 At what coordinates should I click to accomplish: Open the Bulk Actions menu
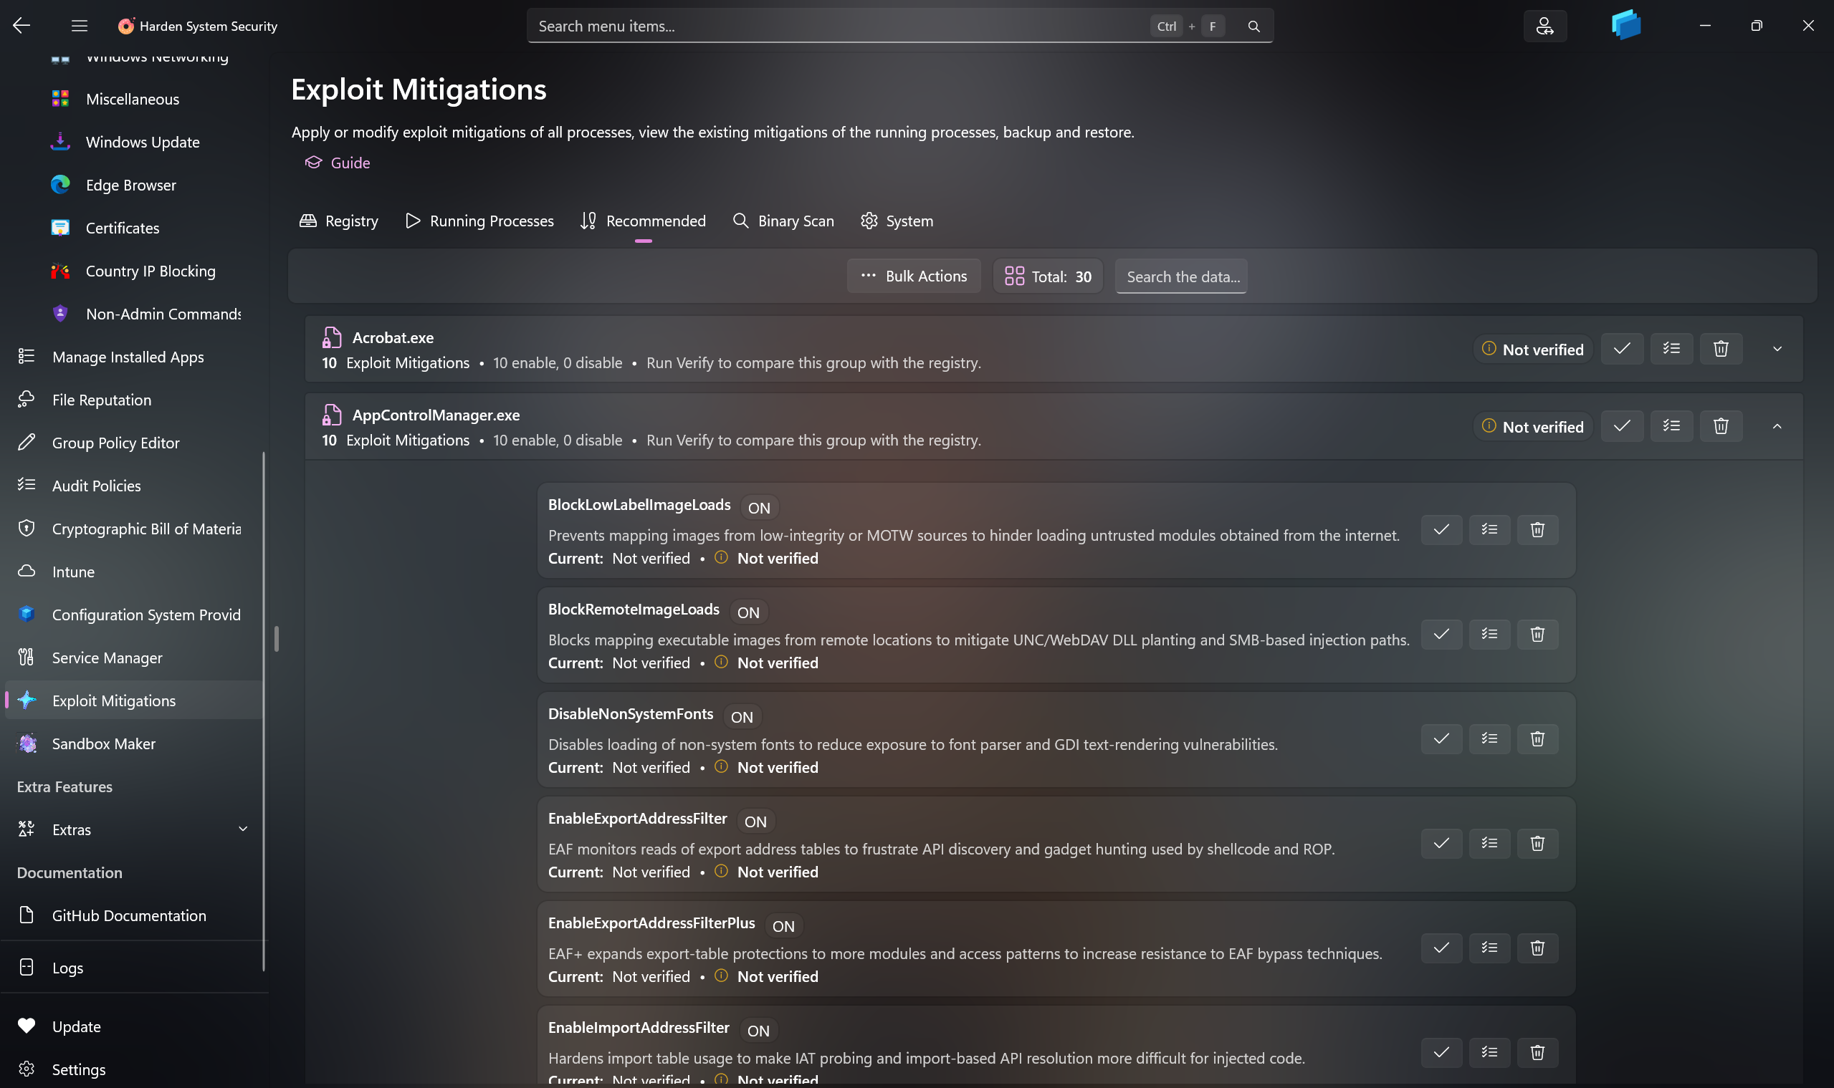point(913,276)
